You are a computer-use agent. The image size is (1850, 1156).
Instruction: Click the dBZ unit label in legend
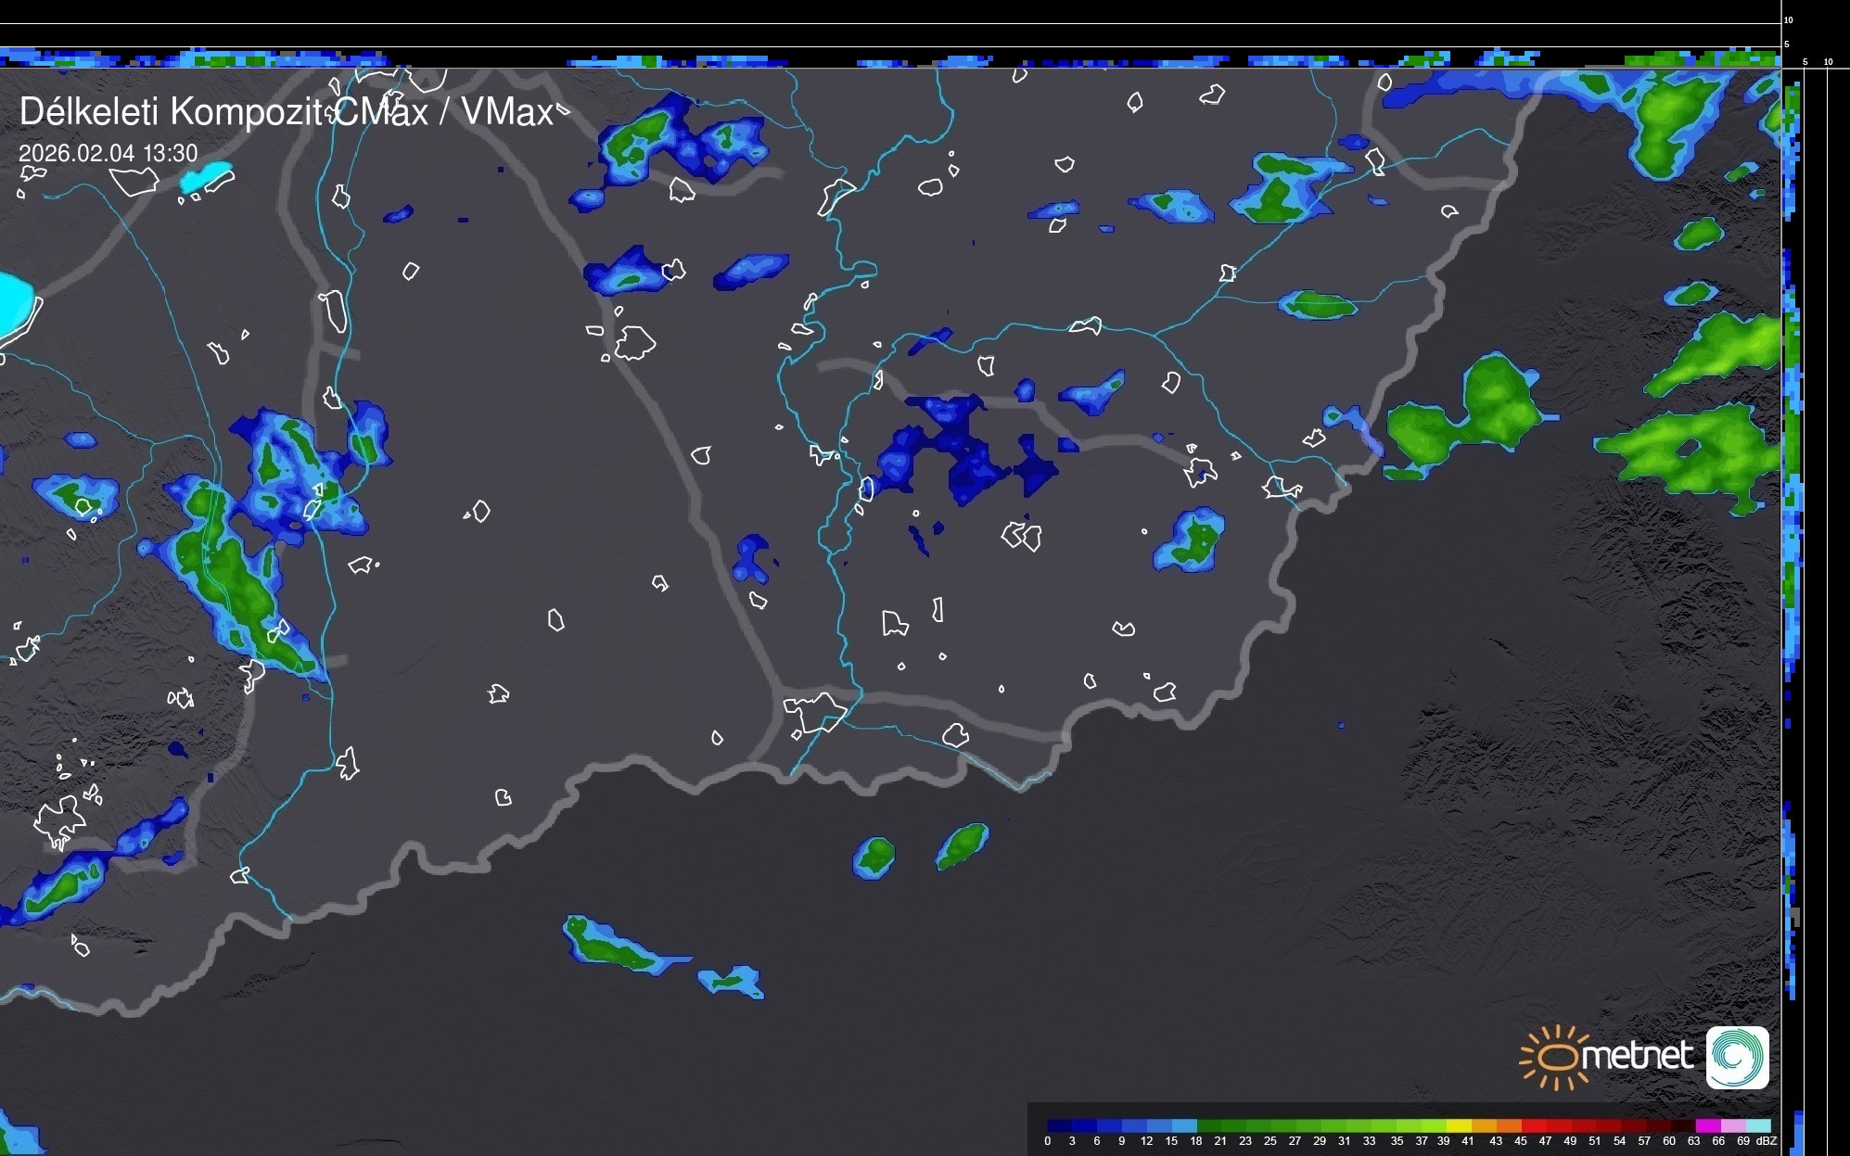1767,1141
